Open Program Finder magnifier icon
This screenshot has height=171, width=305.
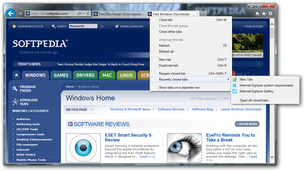point(15,89)
